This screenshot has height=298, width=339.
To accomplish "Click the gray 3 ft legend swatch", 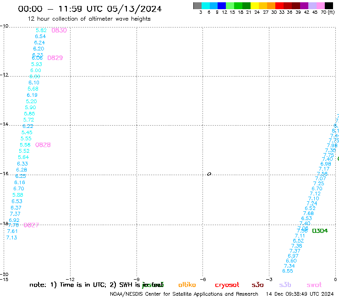I will [x=197, y=6].
